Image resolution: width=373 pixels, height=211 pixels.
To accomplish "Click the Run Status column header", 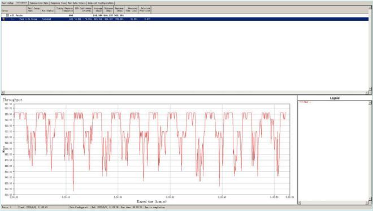I will pyautogui.click(x=48, y=10).
